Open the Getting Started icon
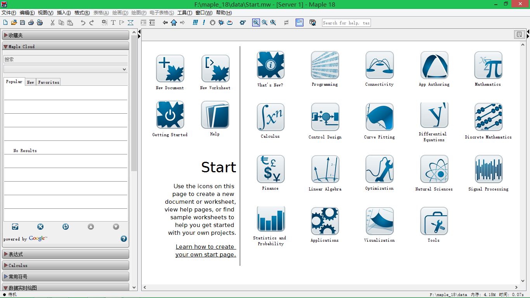This screenshot has width=530, height=298. [170, 115]
